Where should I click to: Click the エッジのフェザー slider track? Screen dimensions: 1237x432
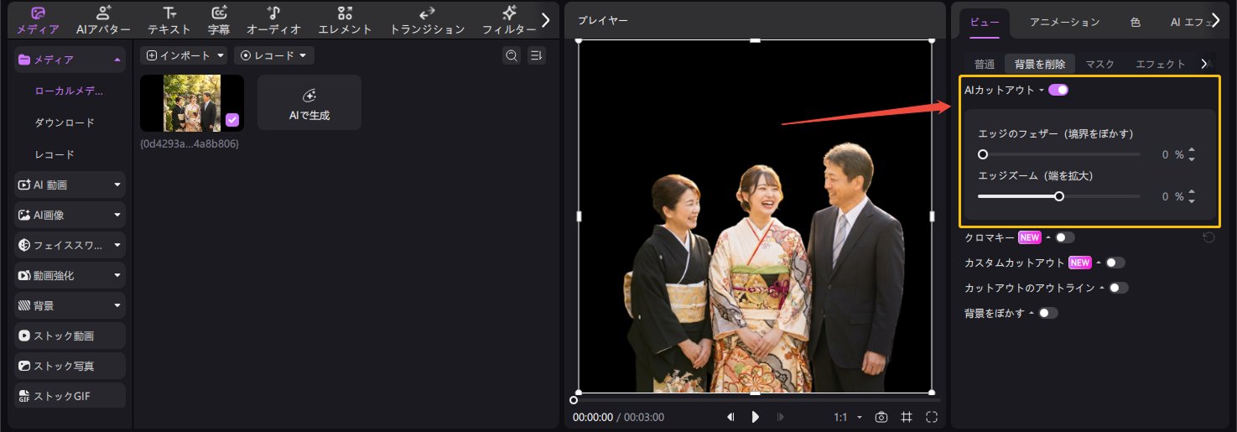1059,154
